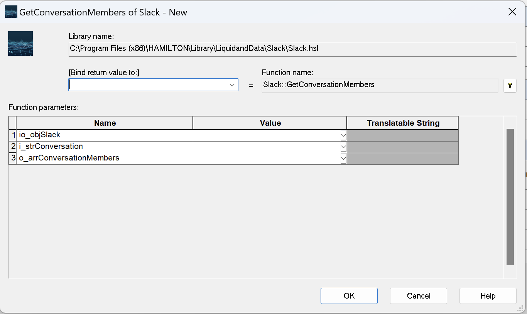
Task: Open value dropdown for o_arrConversationMembers
Action: point(343,159)
